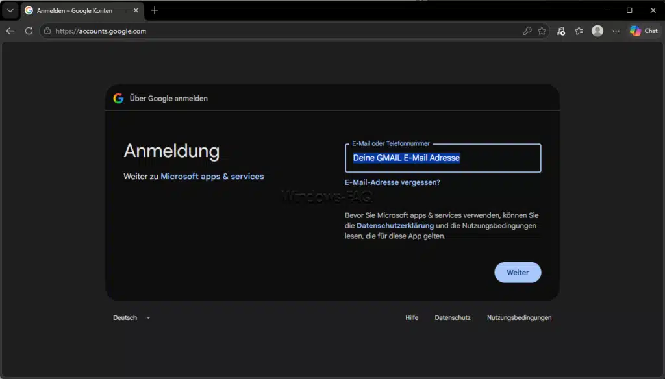Image resolution: width=665 pixels, height=379 pixels.
Task: Go back to the previous page
Action: pos(10,31)
